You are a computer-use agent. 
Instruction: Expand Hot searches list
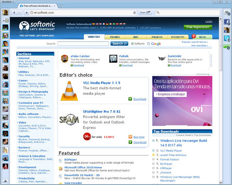(200, 45)
